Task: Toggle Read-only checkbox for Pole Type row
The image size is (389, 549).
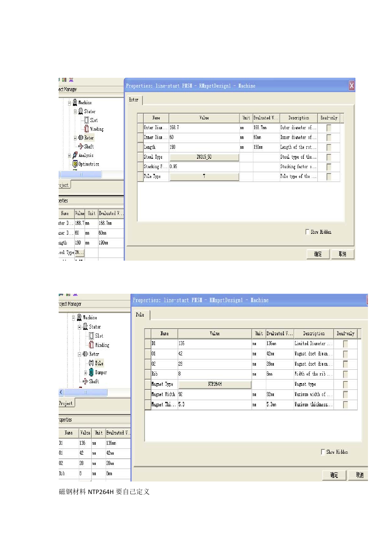Action: (x=329, y=177)
